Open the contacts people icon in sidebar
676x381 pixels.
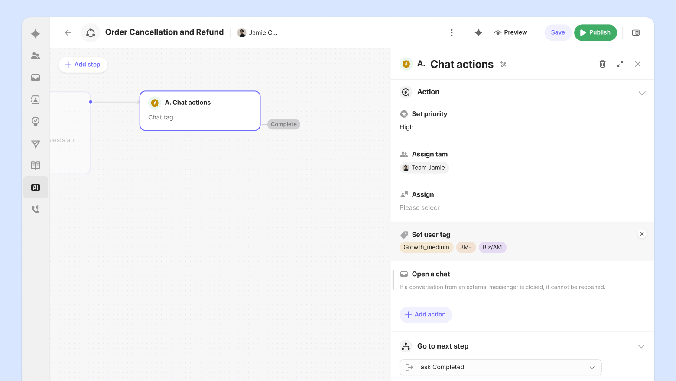pyautogui.click(x=36, y=56)
